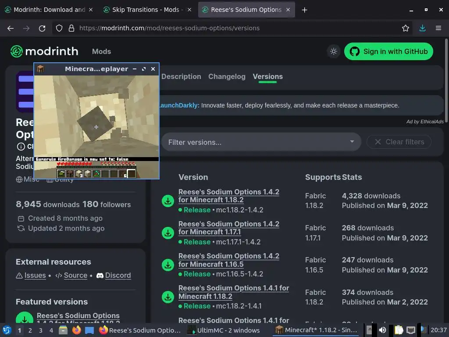The image size is (449, 337).
Task: Click the clipboard tray icon
Action: pos(399,330)
